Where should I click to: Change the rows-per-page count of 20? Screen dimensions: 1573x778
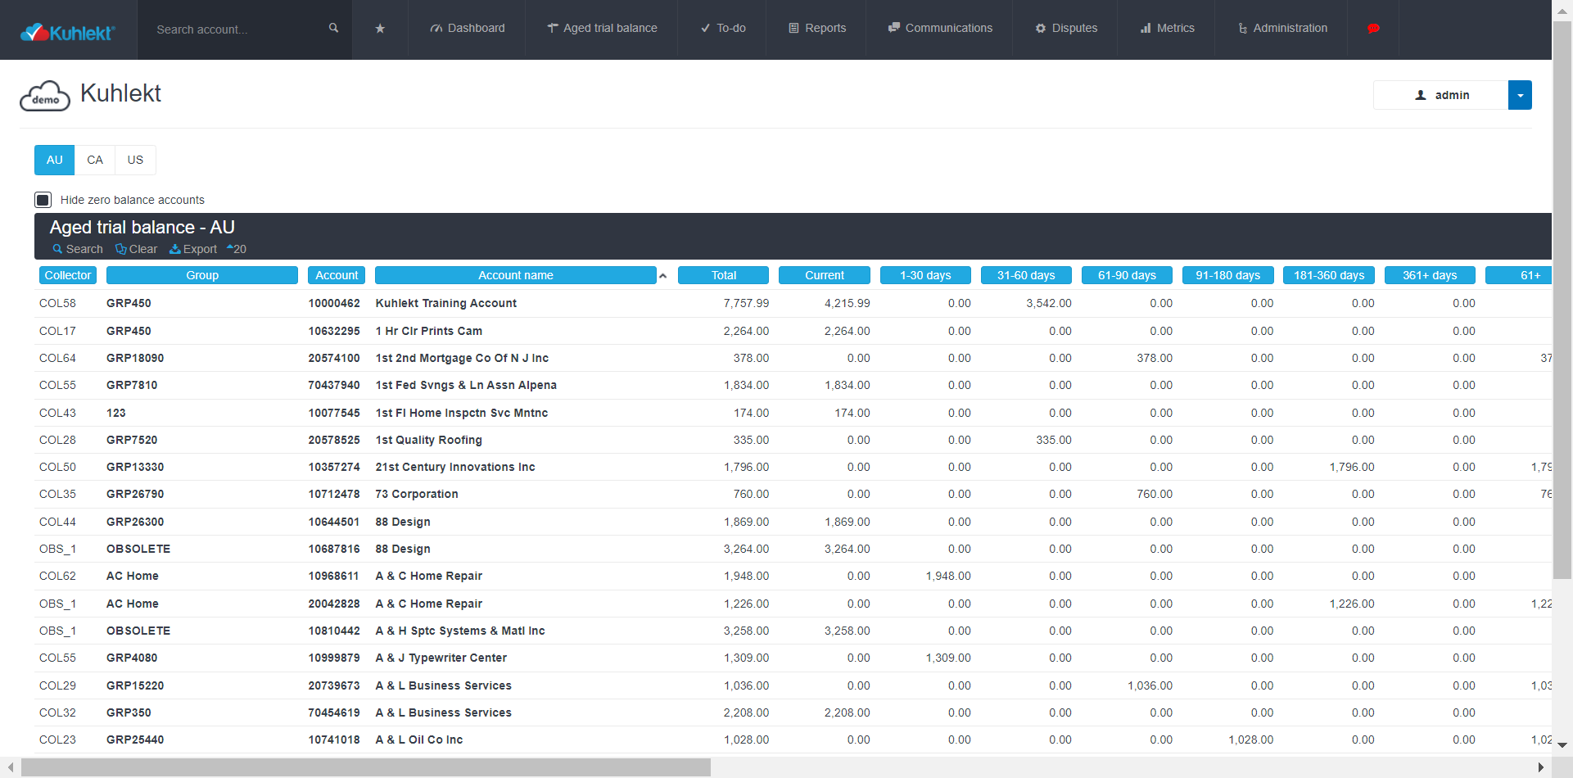237,249
